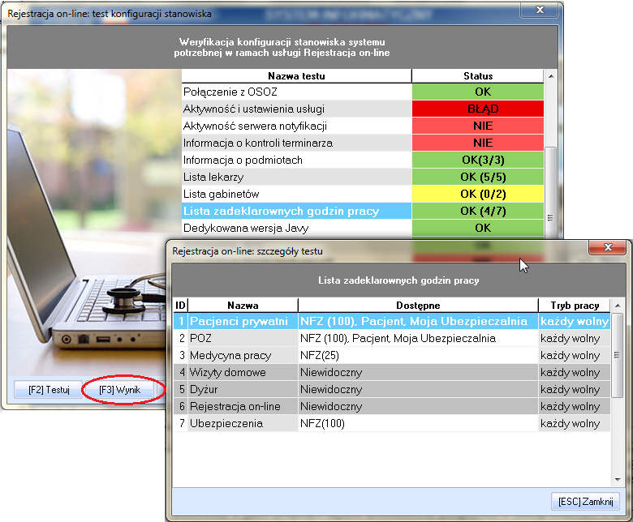
Task: Select Informacja o podmiotach row
Action: (x=363, y=160)
